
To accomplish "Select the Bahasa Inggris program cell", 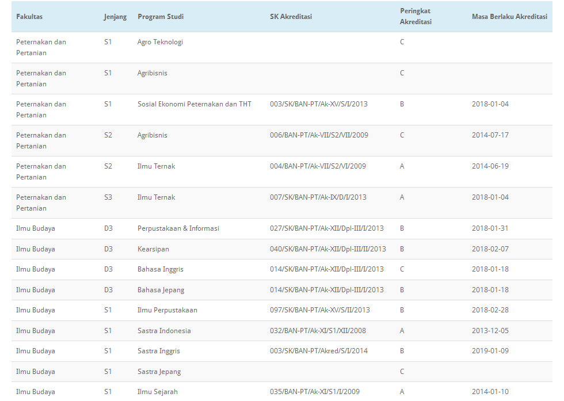I will click(161, 269).
